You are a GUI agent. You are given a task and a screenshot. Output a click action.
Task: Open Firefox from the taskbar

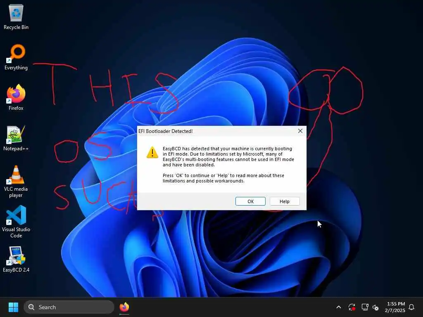(x=124, y=307)
